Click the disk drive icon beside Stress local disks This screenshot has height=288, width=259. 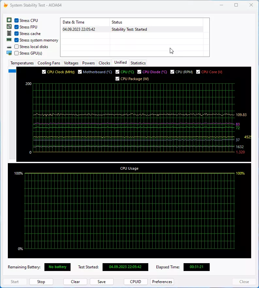click(9, 47)
